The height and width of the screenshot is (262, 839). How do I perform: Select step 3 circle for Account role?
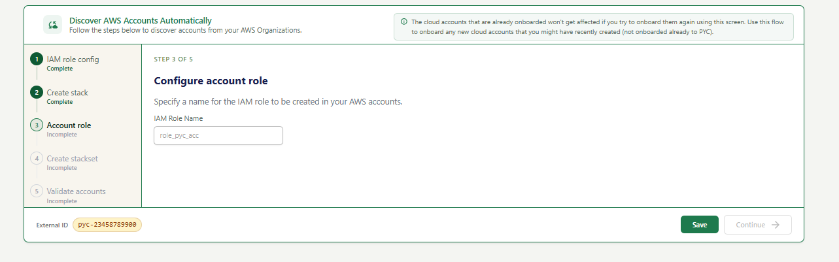(37, 125)
